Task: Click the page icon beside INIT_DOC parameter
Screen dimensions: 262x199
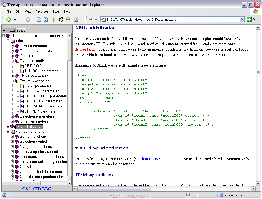Action: pyautogui.click(x=22, y=71)
